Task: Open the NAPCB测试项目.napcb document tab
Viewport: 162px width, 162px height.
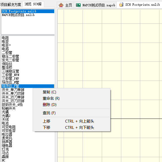Action: point(95,5)
